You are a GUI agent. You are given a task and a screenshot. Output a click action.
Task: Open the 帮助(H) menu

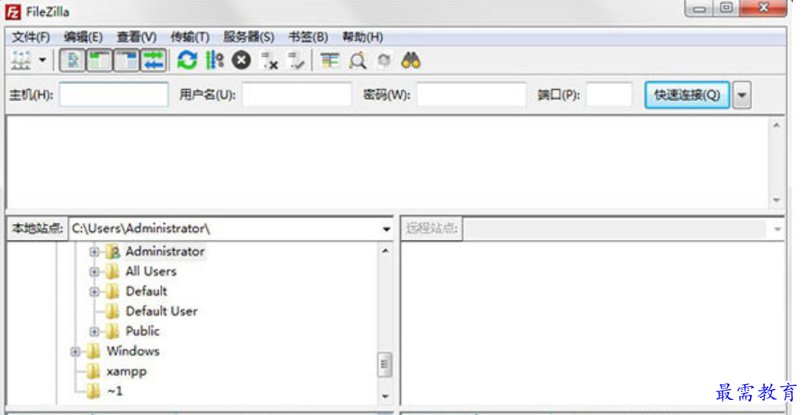click(363, 37)
